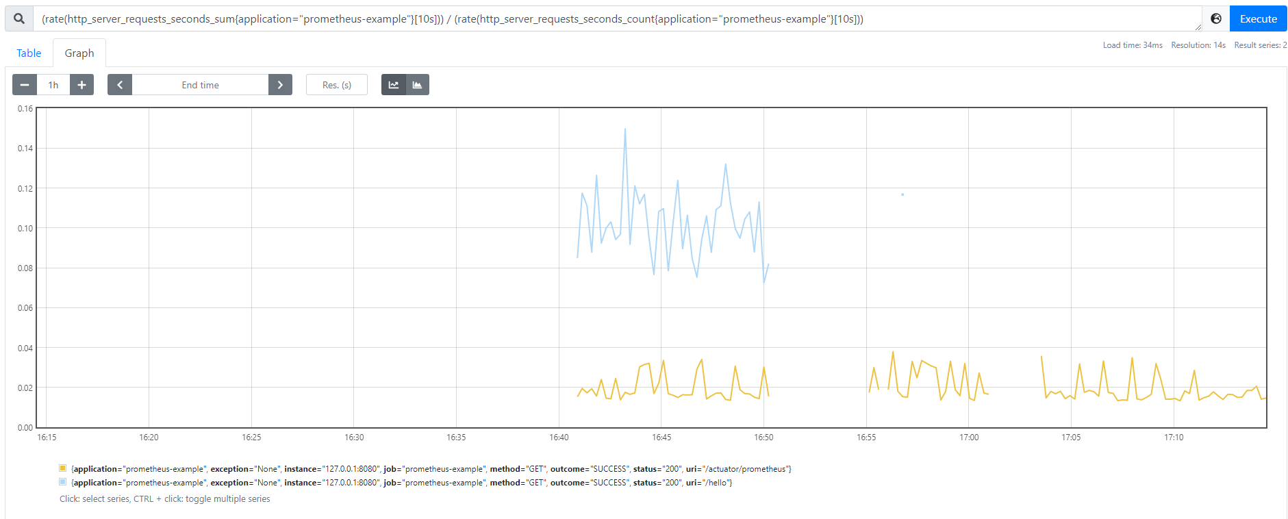Move end time backward with left chevron

120,85
